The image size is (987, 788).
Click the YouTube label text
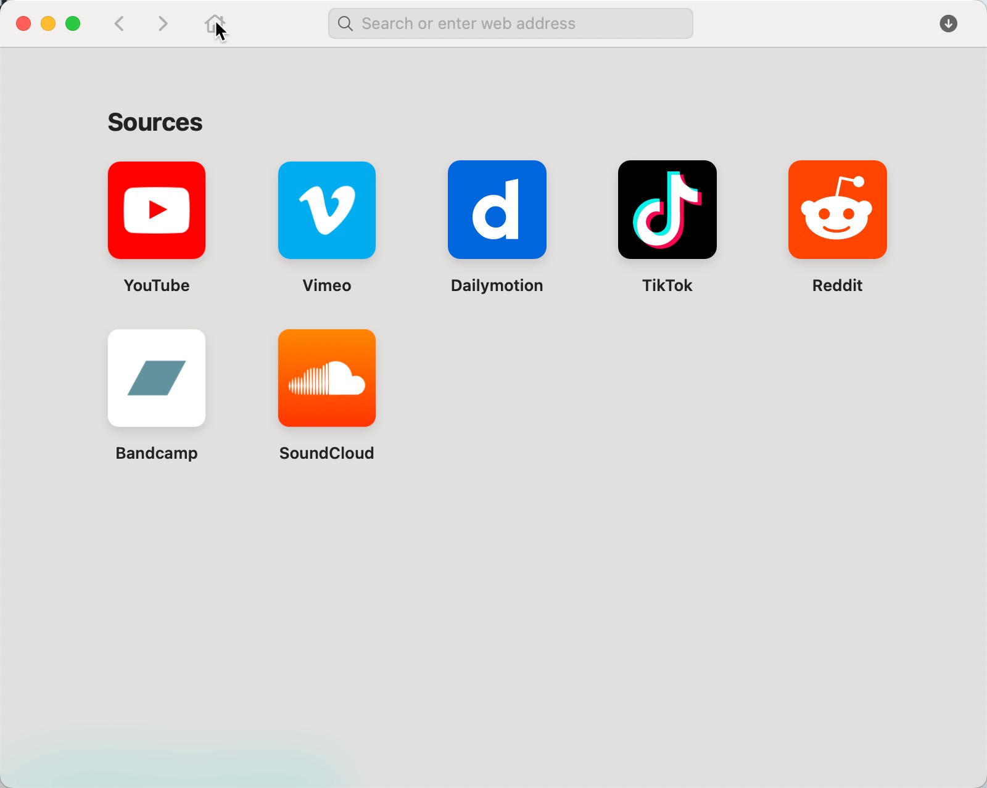[x=157, y=285]
